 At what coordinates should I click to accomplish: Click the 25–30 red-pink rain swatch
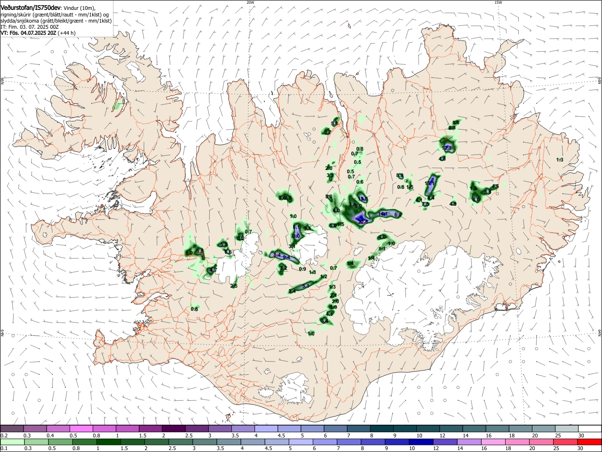pyautogui.click(x=564, y=442)
